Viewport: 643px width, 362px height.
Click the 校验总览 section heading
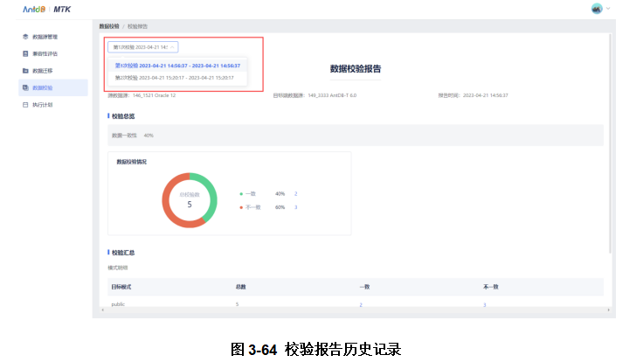(123, 116)
